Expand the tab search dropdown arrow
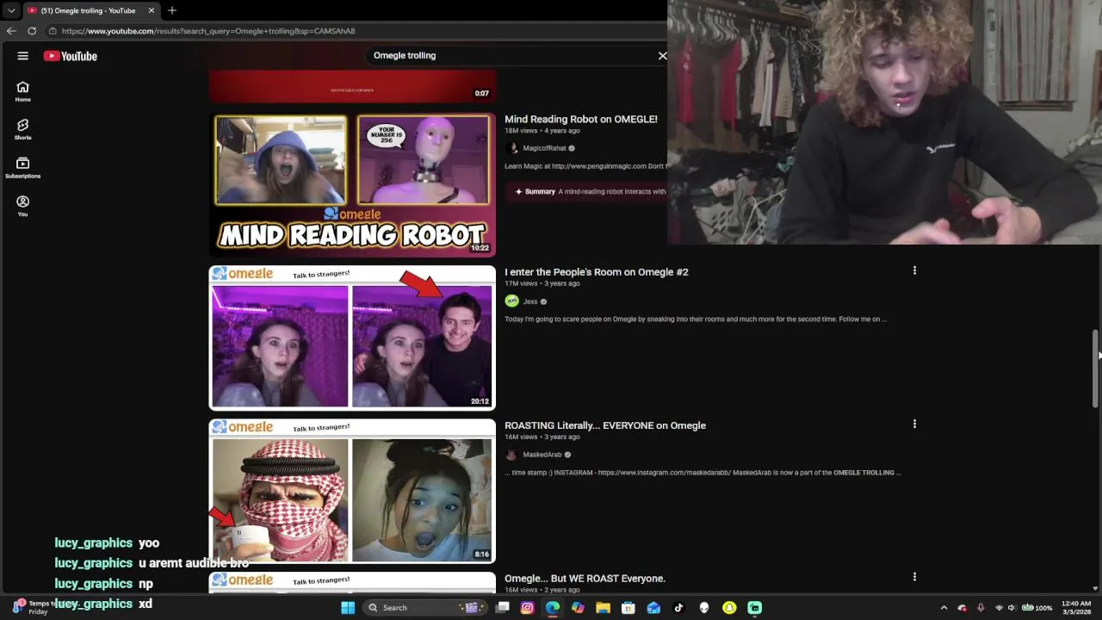 point(11,10)
